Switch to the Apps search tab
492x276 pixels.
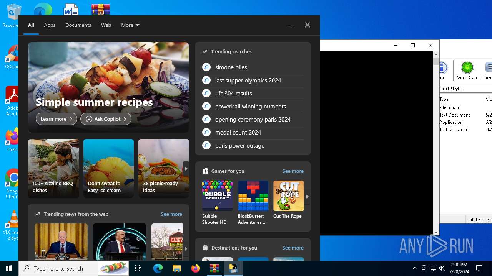click(x=50, y=25)
